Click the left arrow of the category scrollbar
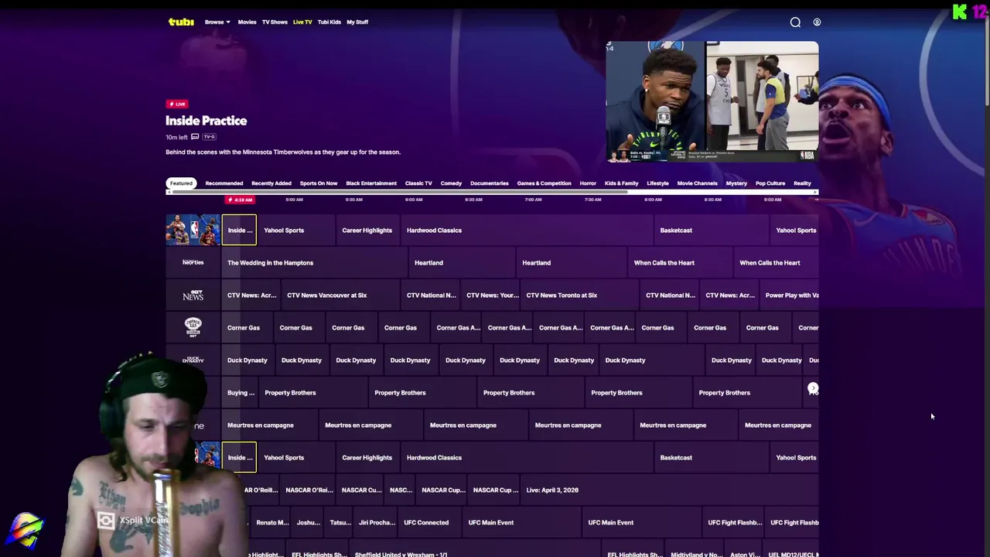The image size is (990, 557). coord(169,192)
